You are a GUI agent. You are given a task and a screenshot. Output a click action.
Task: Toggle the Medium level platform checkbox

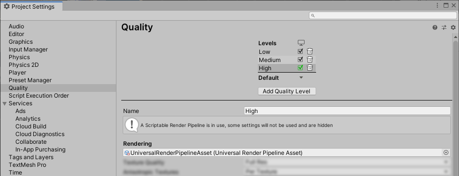(x=300, y=60)
